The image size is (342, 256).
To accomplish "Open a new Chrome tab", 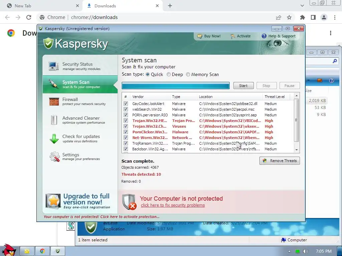I will click(x=170, y=6).
